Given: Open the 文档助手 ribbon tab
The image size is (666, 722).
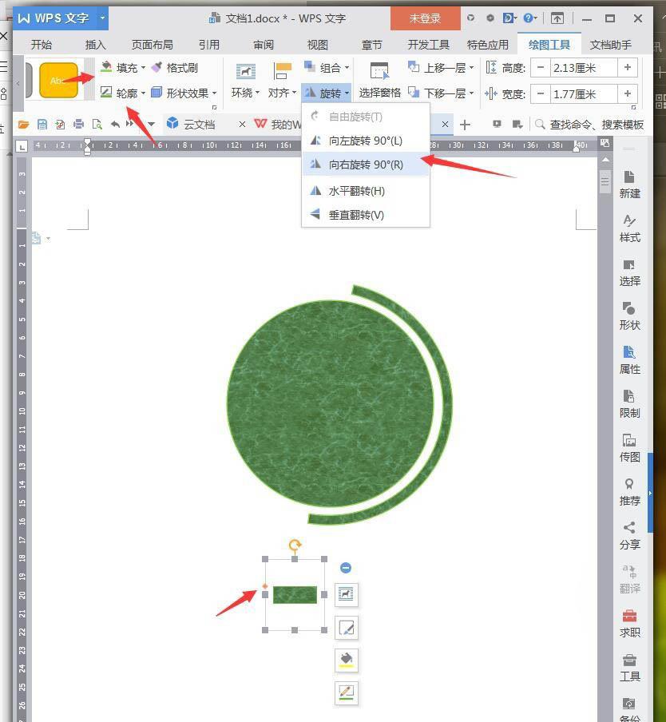Looking at the screenshot, I should point(611,45).
